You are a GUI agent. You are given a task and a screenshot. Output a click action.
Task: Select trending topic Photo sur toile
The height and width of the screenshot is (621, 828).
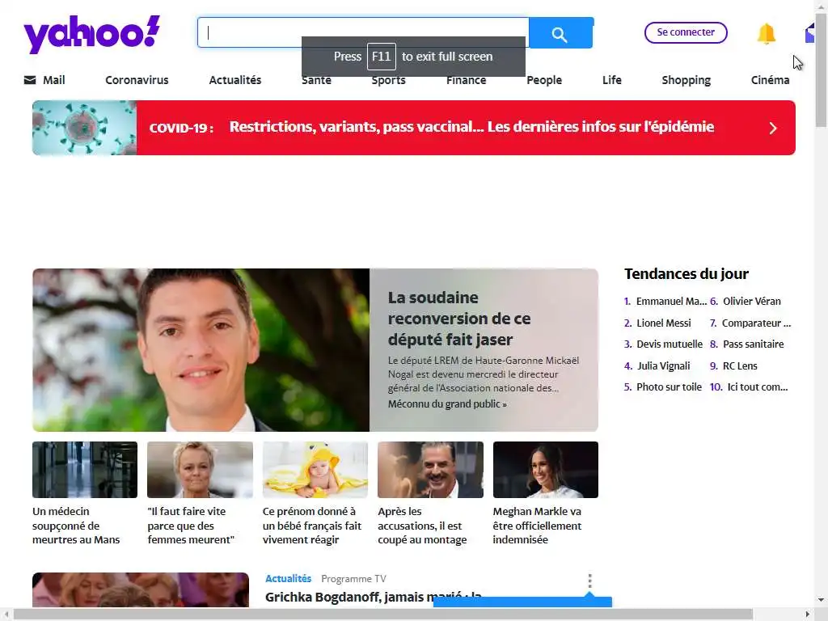[669, 387]
